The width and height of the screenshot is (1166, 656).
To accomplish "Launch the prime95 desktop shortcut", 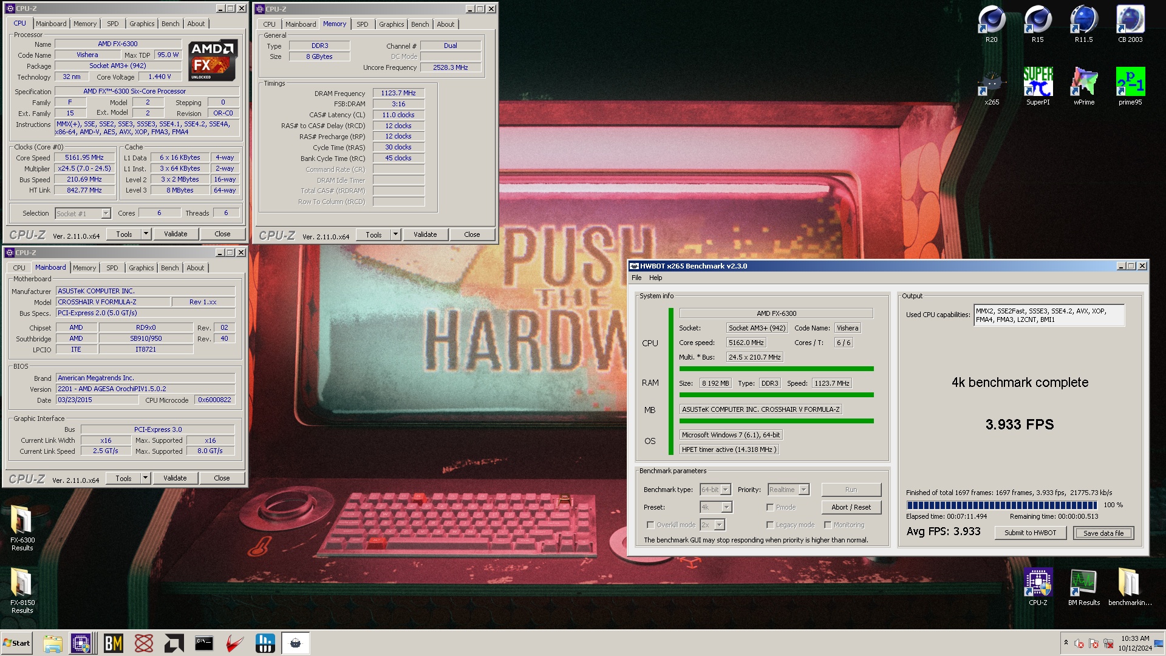I will 1130,87.
